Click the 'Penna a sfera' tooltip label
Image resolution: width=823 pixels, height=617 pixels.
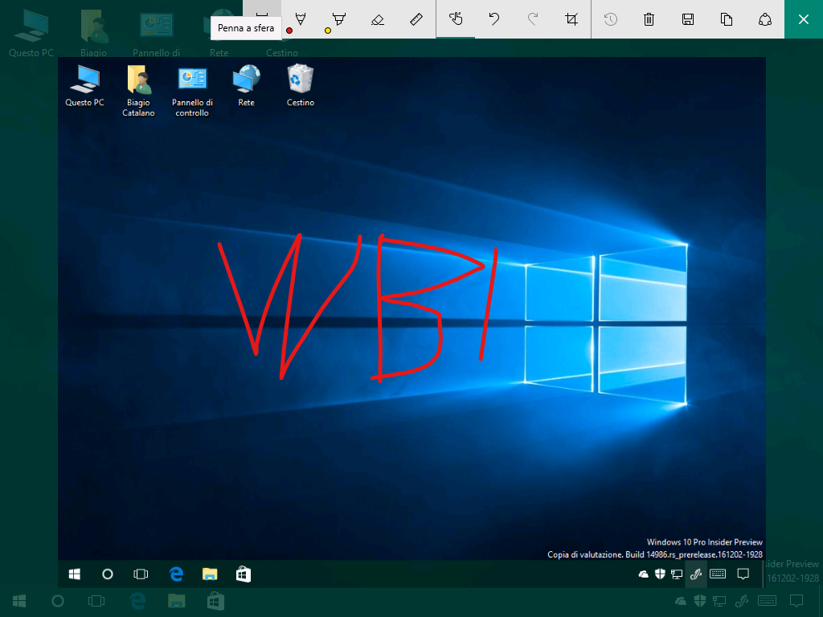pyautogui.click(x=246, y=28)
